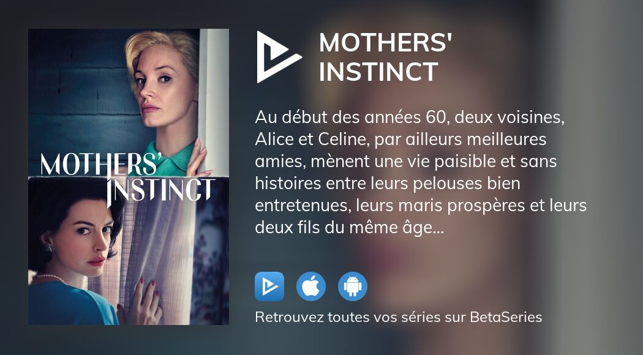Click the synopsis paragraph starting 'Au début'
This screenshot has height=355, width=643.
tap(421, 172)
